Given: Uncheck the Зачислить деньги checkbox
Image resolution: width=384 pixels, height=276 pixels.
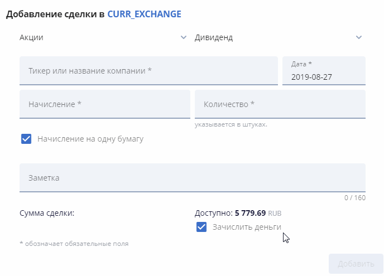Looking at the screenshot, I should [x=201, y=227].
